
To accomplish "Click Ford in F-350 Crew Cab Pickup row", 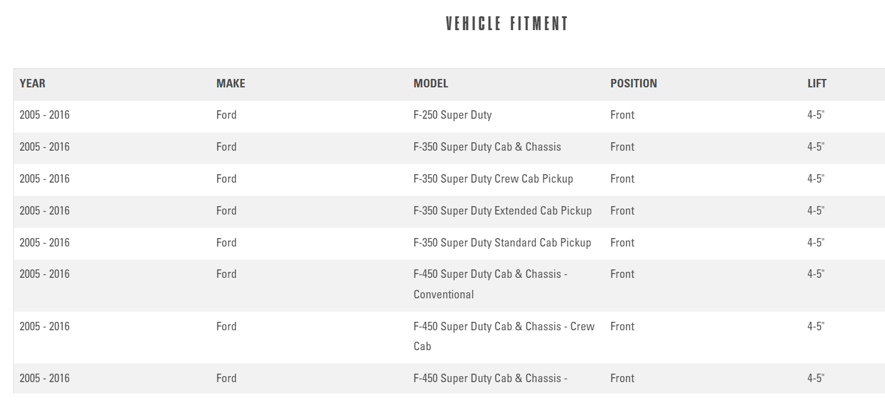I will 226,179.
